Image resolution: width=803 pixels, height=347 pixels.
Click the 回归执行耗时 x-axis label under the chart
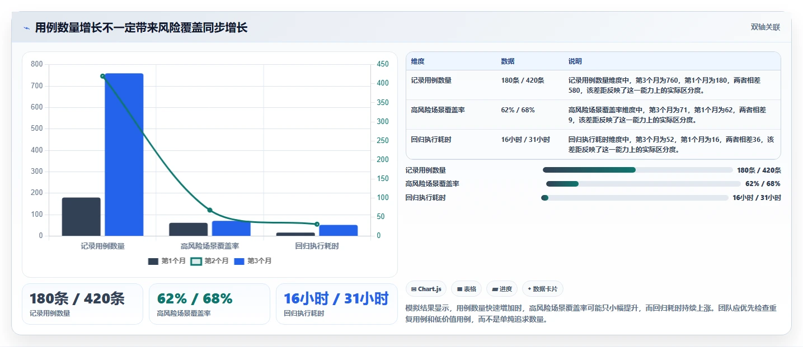(x=317, y=246)
